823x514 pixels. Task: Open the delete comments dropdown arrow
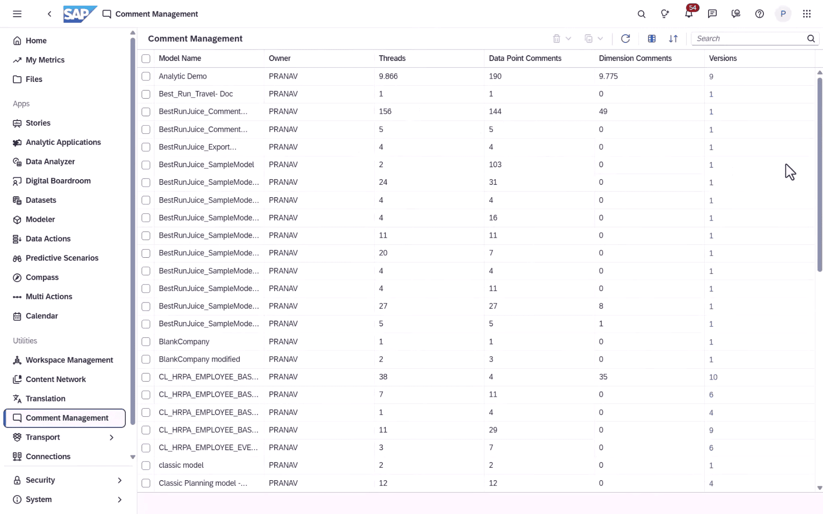568,39
